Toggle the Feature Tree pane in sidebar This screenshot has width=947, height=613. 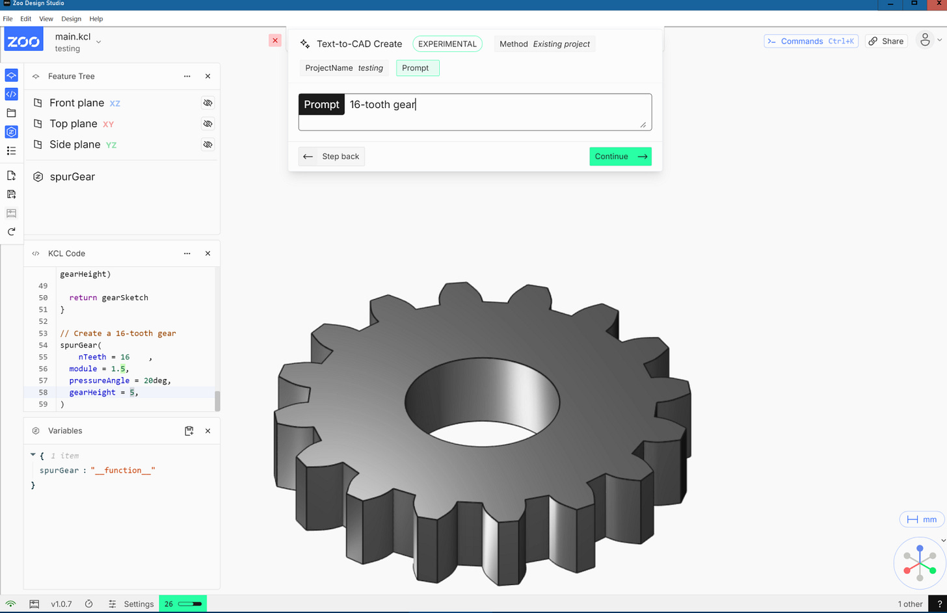[x=11, y=75]
